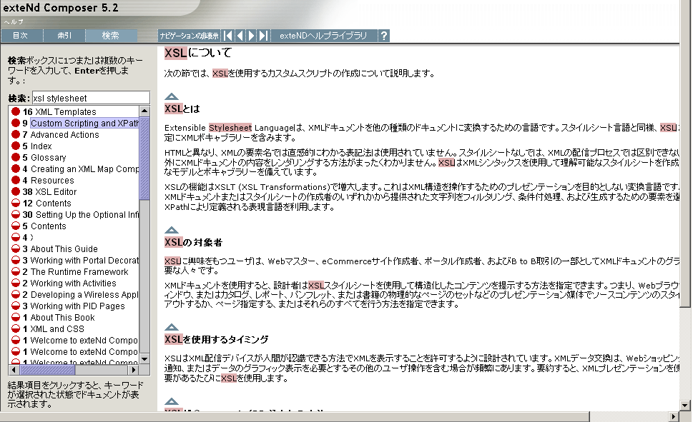Screen dimensions: 693x422
Task: Click results list scroll up arrow
Action: point(144,111)
